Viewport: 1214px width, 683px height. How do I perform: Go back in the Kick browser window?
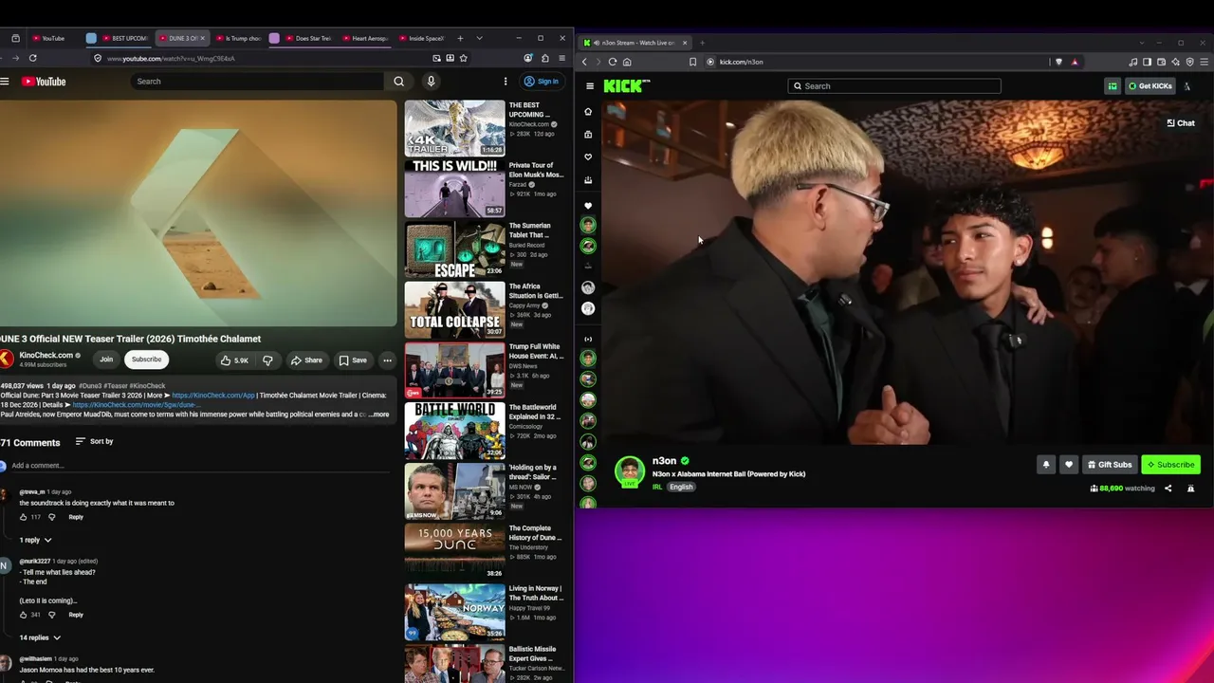584,62
